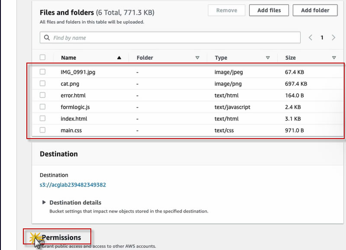
Task: Sort by Size column triangle
Action: 334,58
